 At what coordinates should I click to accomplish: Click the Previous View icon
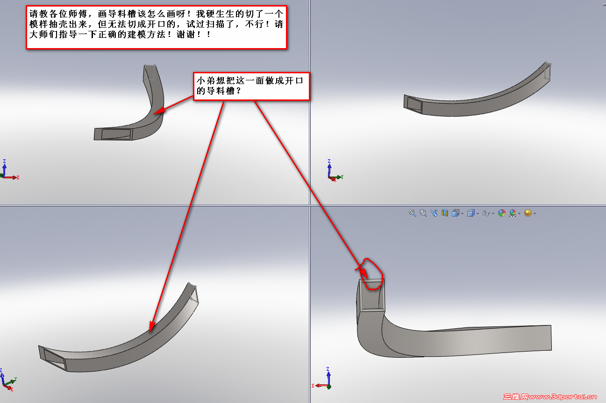click(434, 213)
